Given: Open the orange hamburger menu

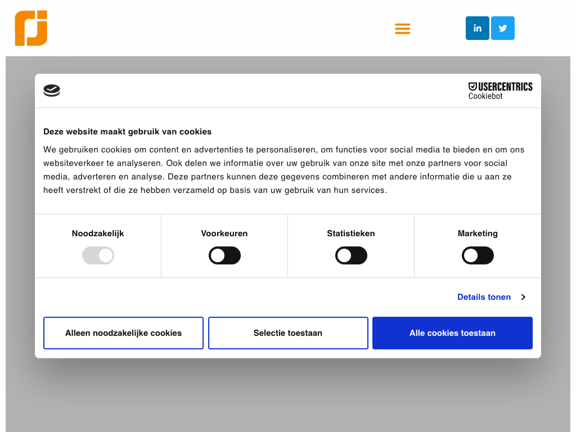Looking at the screenshot, I should [403, 29].
